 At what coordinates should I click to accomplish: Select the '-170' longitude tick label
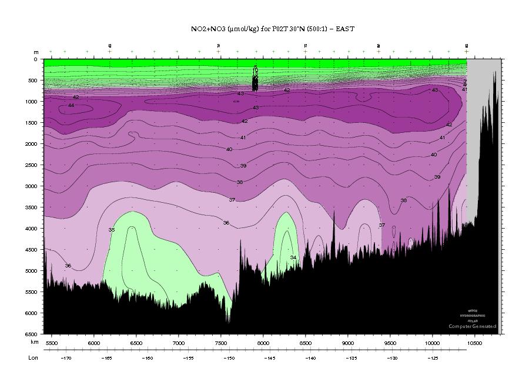point(66,358)
